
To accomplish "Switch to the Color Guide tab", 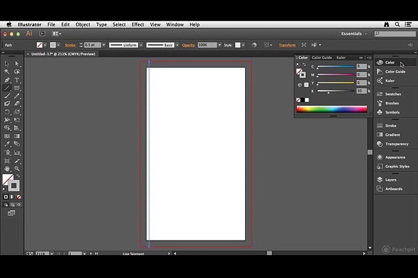I will (x=322, y=58).
